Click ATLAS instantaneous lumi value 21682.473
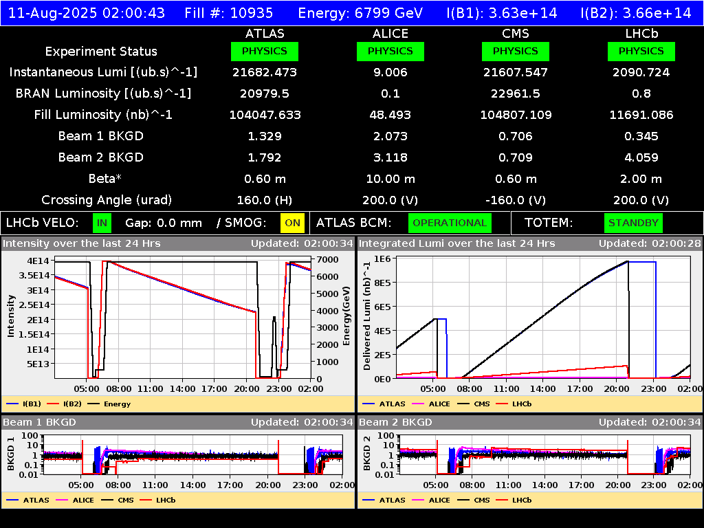The image size is (704, 528). point(265,72)
